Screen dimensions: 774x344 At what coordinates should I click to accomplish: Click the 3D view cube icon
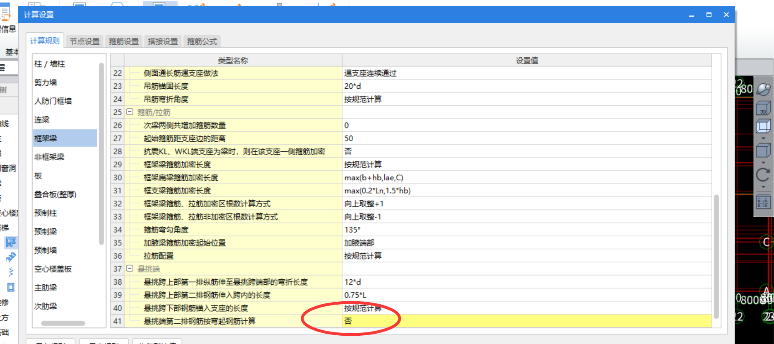[x=763, y=109]
